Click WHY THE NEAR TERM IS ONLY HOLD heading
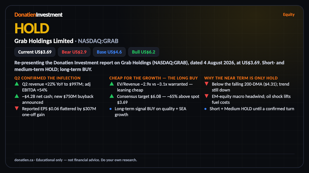 [241, 78]
